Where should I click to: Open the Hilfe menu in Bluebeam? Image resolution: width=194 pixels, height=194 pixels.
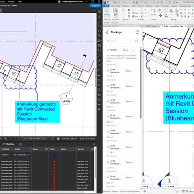[x=20, y=1]
